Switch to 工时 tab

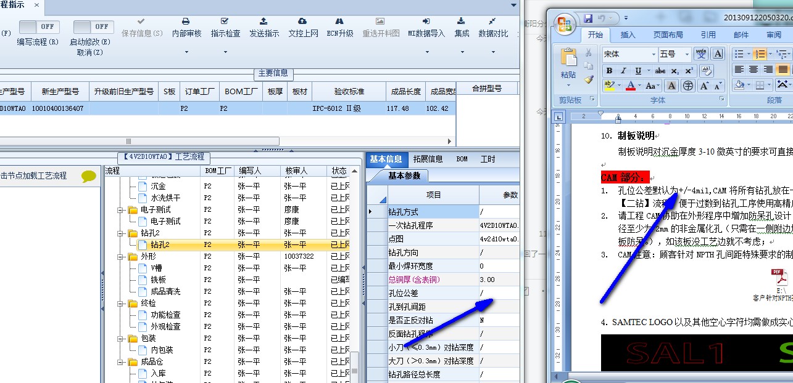point(488,159)
